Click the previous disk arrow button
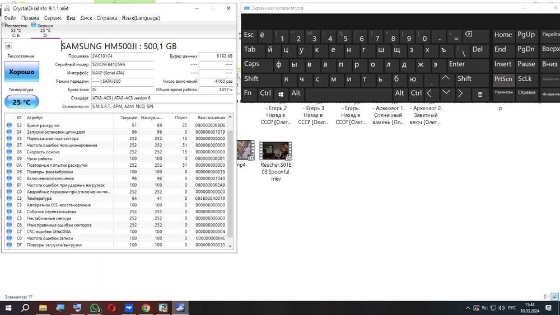This screenshot has height=315, width=560. point(8,46)
